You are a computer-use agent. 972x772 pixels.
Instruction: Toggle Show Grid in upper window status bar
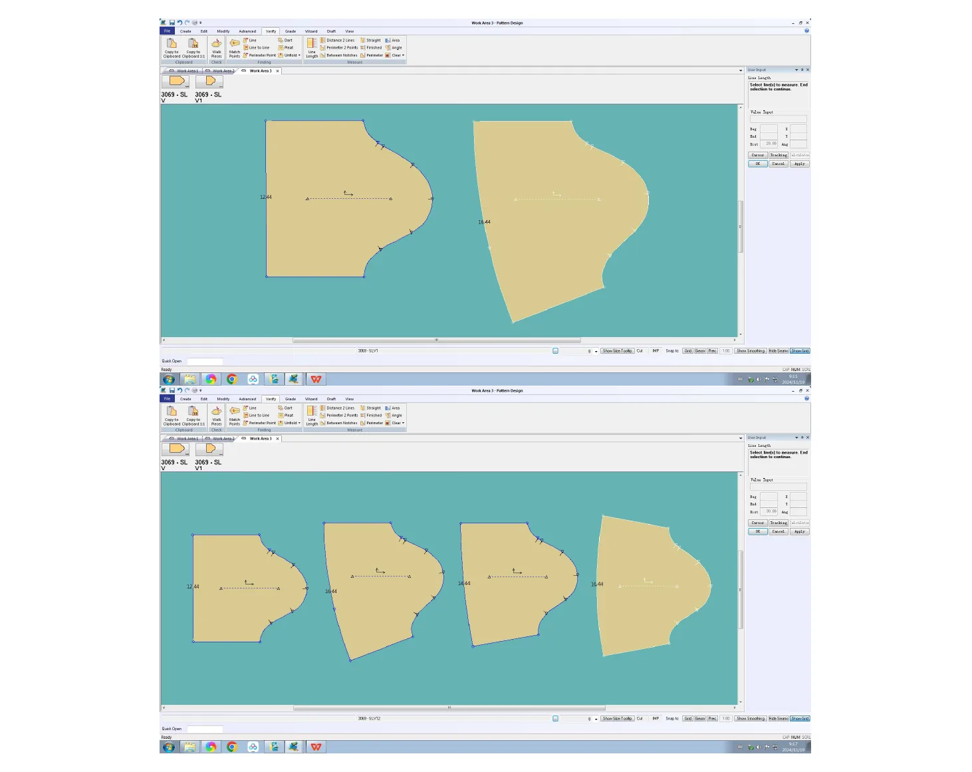pos(800,351)
